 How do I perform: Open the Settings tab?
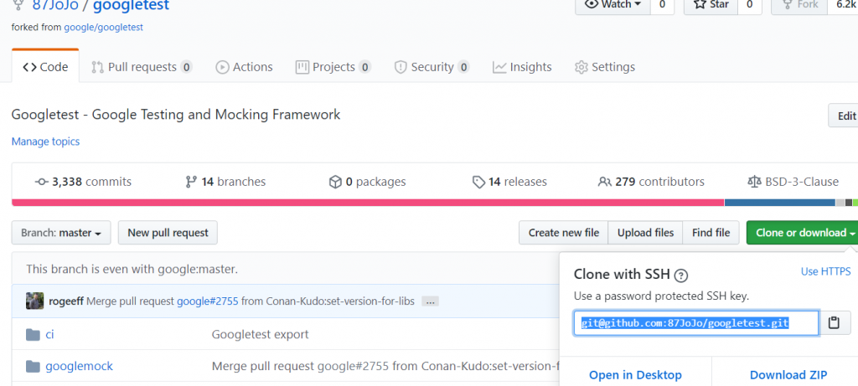click(x=604, y=67)
